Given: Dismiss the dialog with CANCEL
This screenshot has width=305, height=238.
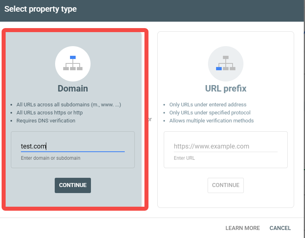Looking at the screenshot, I should click(x=280, y=228).
